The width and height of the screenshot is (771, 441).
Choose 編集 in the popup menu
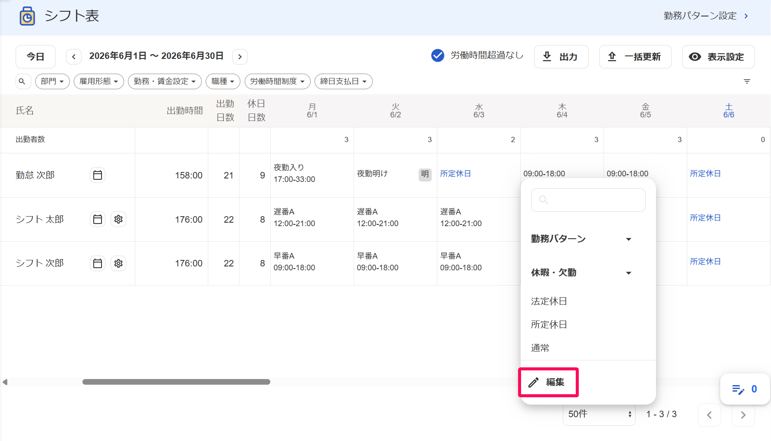tap(548, 382)
